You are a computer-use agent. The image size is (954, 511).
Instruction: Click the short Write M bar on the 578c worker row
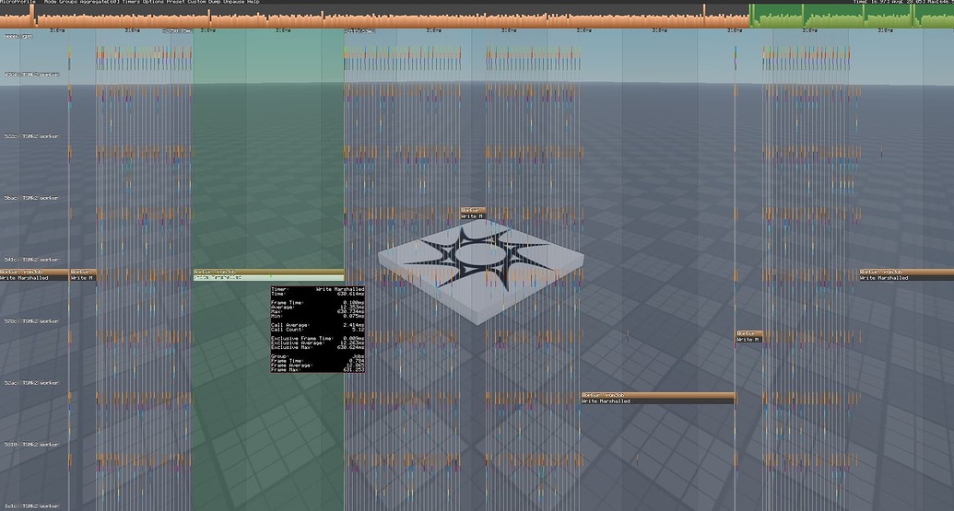749,340
